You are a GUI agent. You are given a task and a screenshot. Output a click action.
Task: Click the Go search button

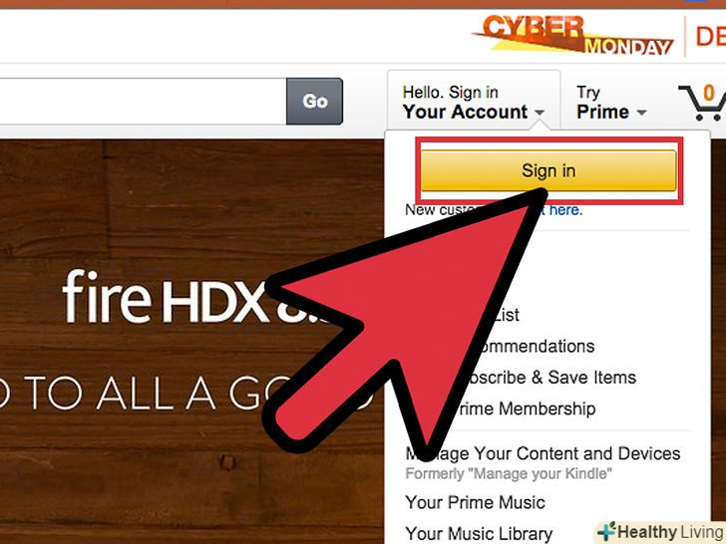314,102
